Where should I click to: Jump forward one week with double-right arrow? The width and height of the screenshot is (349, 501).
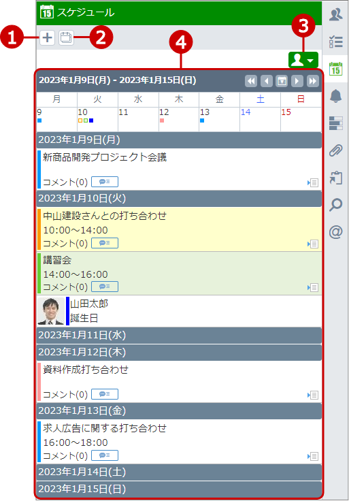click(312, 81)
